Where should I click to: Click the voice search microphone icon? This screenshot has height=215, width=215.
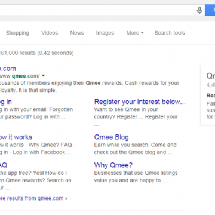coord(199,10)
